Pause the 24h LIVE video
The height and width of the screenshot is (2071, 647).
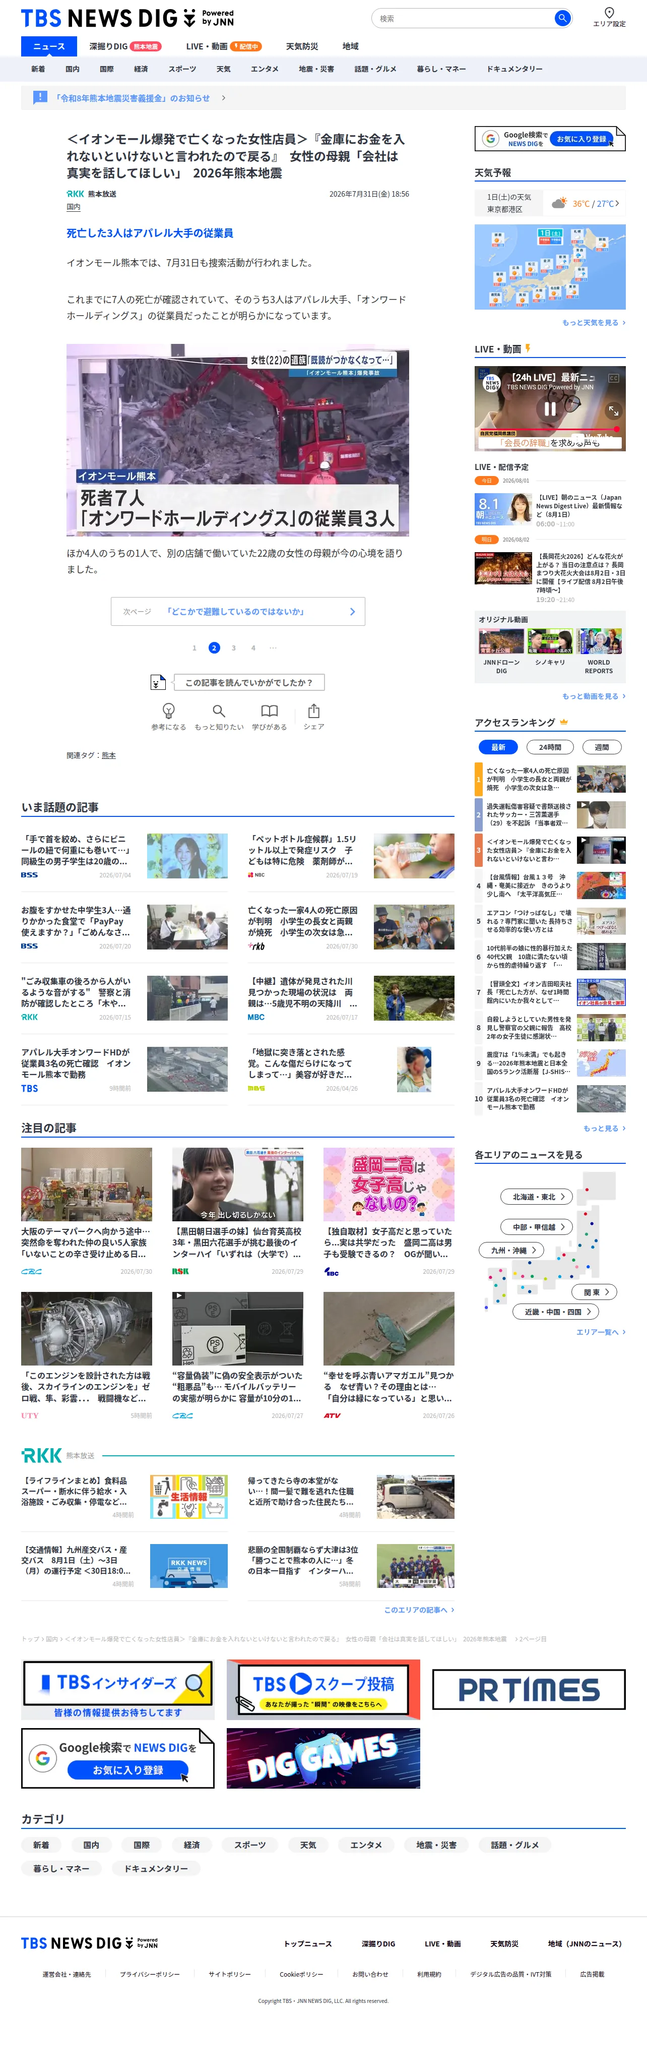coord(551,408)
